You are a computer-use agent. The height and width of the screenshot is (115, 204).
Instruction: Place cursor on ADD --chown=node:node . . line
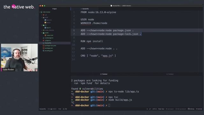pyautogui.click(x=99, y=49)
